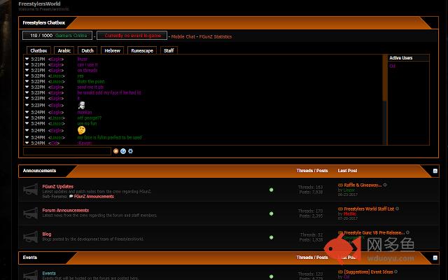The image size is (448, 280).
Task: Click envelope icon before Freestylers World Staff List
Action: [340, 209]
